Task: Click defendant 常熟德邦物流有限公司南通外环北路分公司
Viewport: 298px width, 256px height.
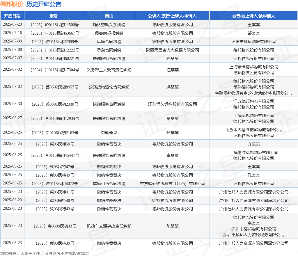Action: (x=254, y=93)
